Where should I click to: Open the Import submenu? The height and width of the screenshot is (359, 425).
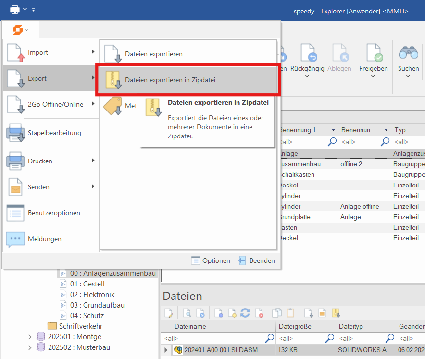[x=50, y=52]
